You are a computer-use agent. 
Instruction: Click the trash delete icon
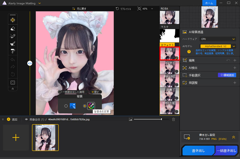coord(173,119)
